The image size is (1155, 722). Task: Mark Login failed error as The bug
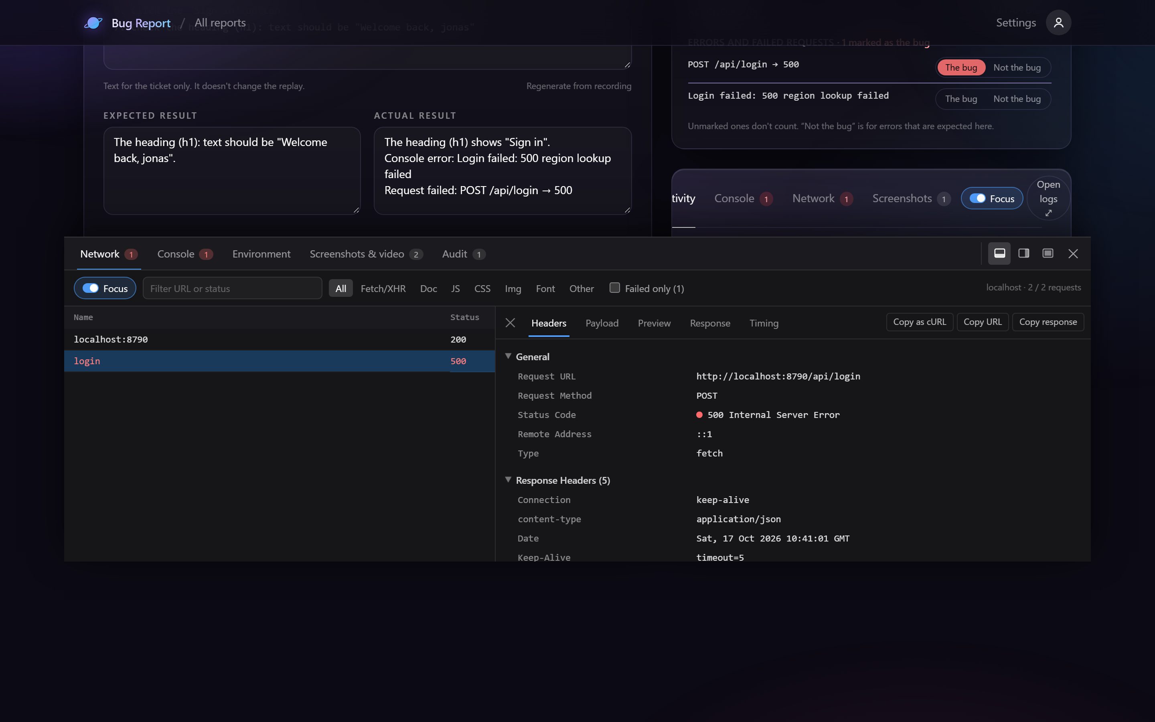click(961, 99)
